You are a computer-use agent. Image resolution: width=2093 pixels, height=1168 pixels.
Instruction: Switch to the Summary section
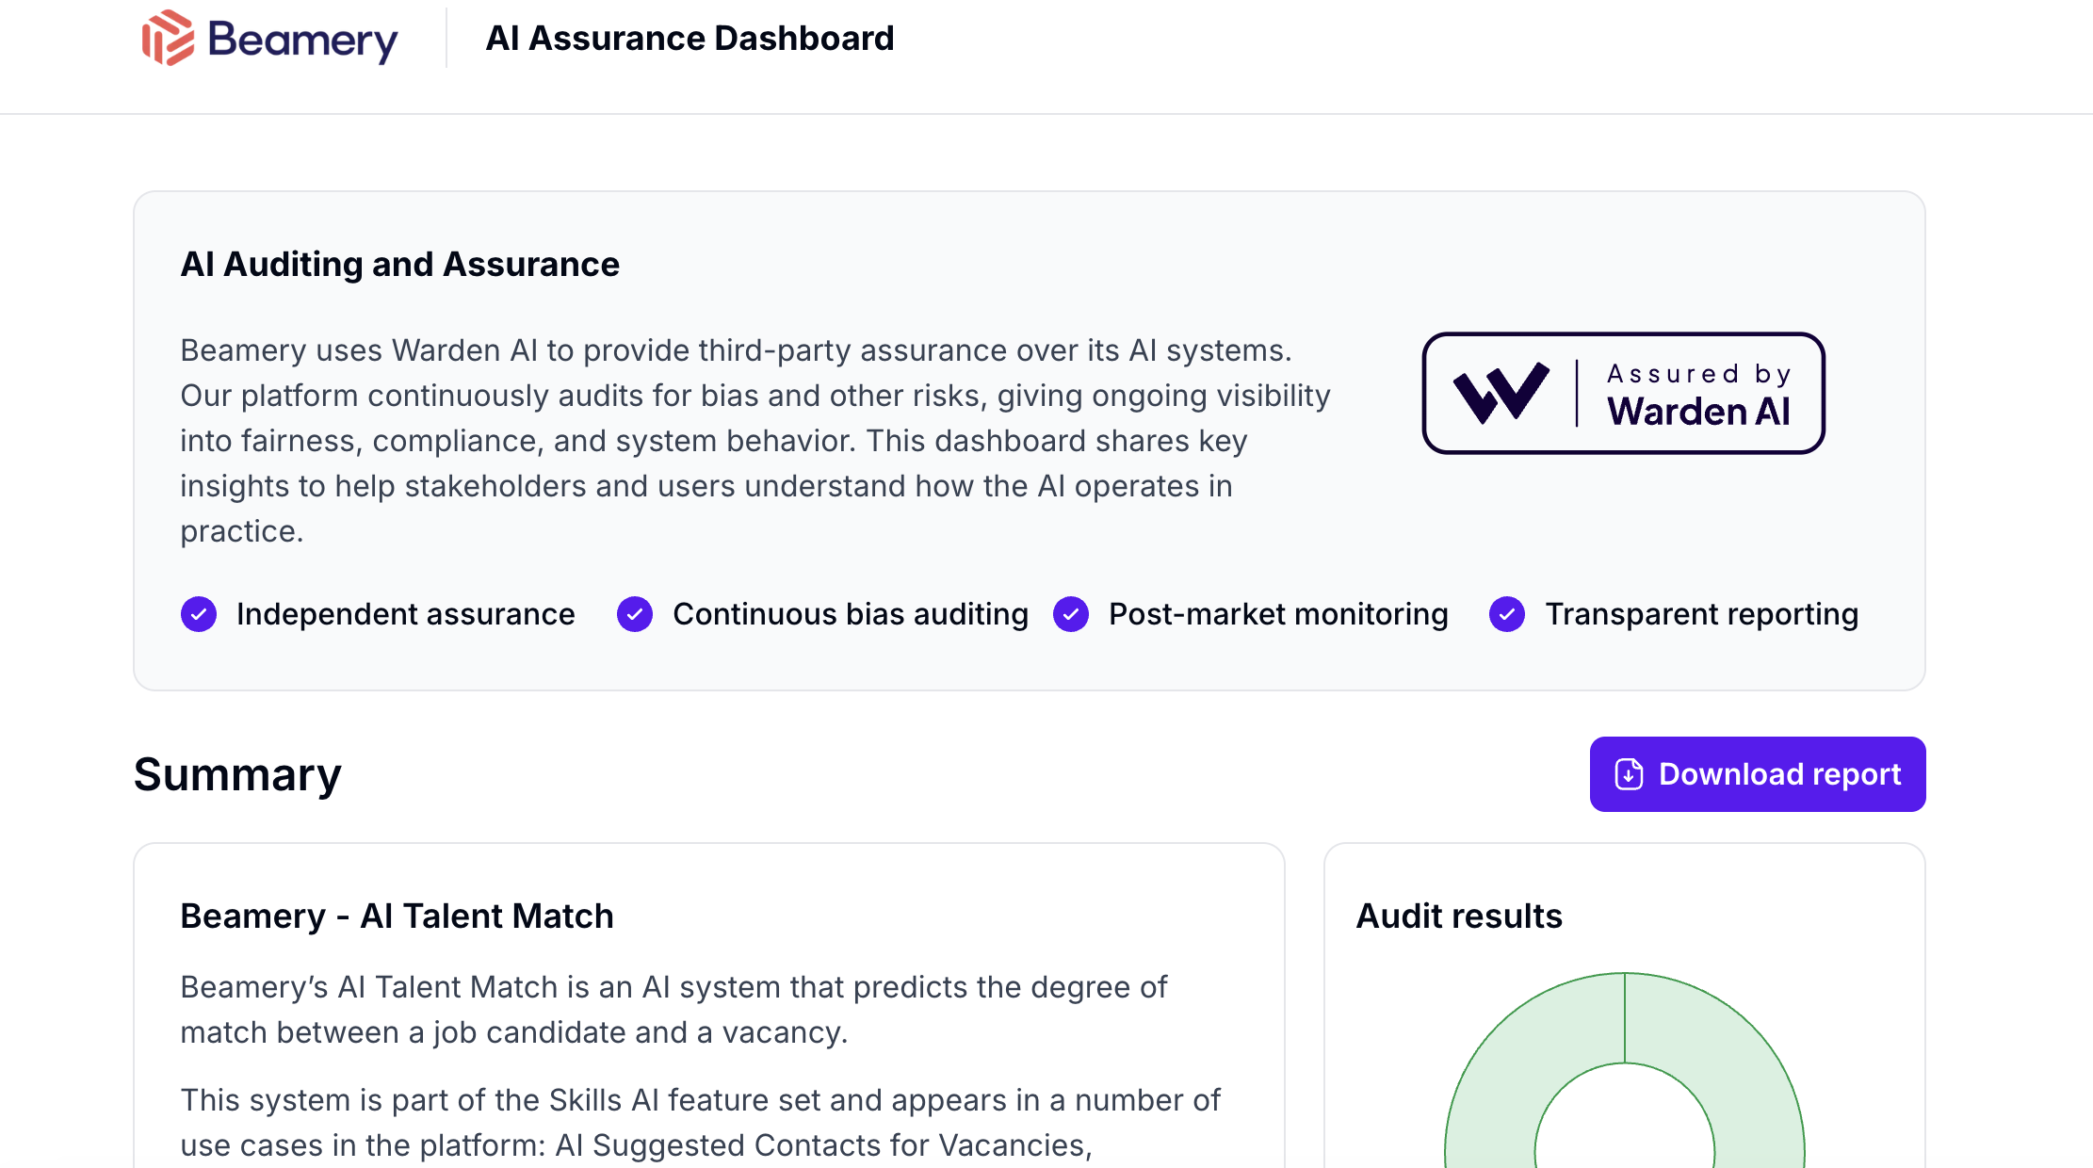click(x=237, y=774)
